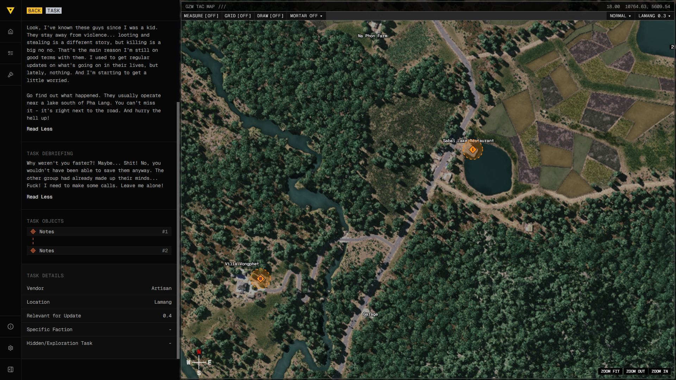
Task: Open the home icon in sidebar
Action: tap(11, 32)
